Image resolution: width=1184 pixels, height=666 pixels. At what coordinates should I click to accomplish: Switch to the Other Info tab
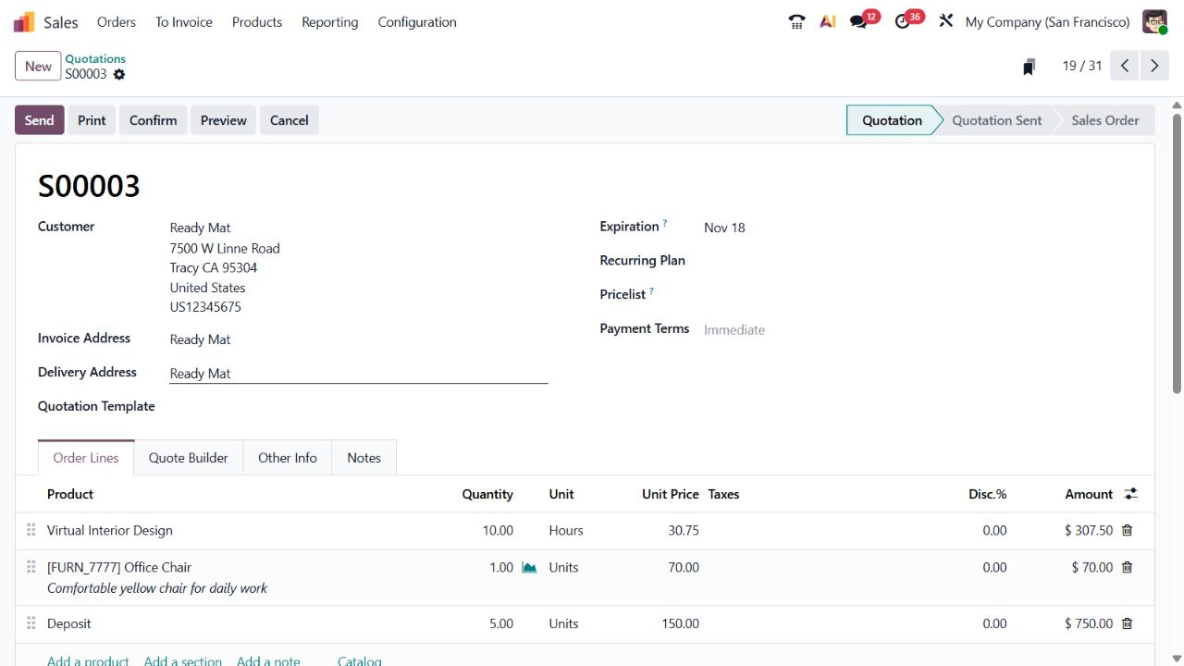click(x=288, y=457)
